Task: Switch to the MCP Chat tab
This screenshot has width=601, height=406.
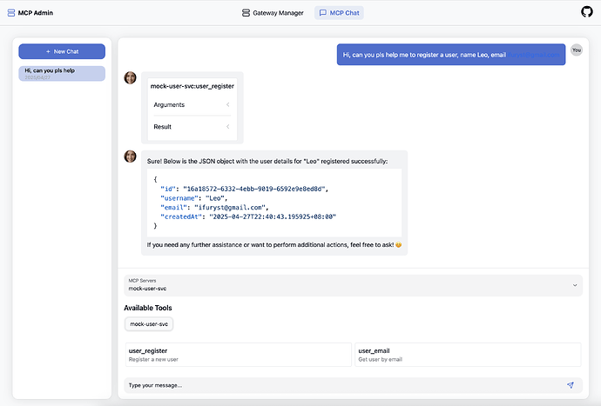Action: (339, 13)
